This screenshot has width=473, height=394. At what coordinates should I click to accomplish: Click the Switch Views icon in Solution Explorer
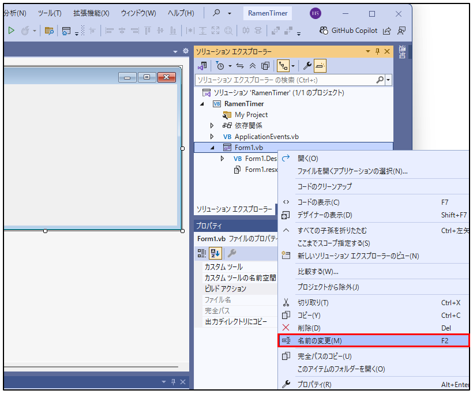tap(202, 66)
